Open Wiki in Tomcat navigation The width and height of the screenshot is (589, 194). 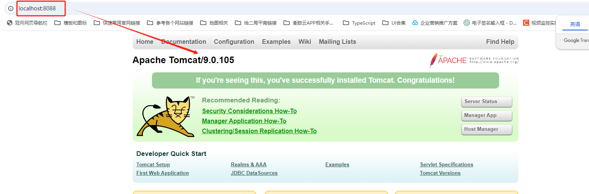click(305, 42)
